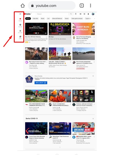Click the LIVE SEKARANG badge

pyautogui.click(x=80, y=69)
